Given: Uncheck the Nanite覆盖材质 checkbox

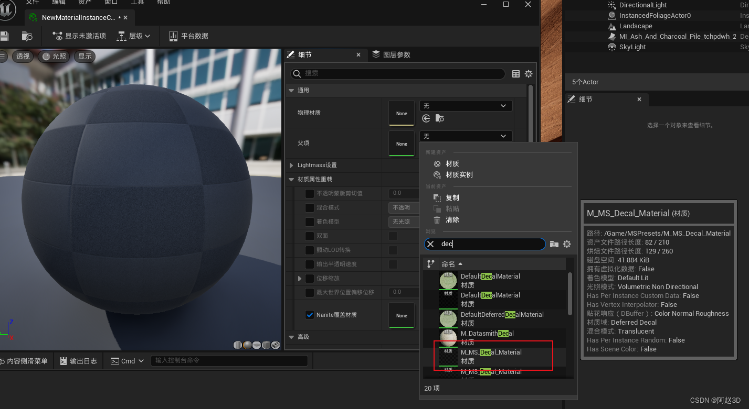Looking at the screenshot, I should pos(310,315).
